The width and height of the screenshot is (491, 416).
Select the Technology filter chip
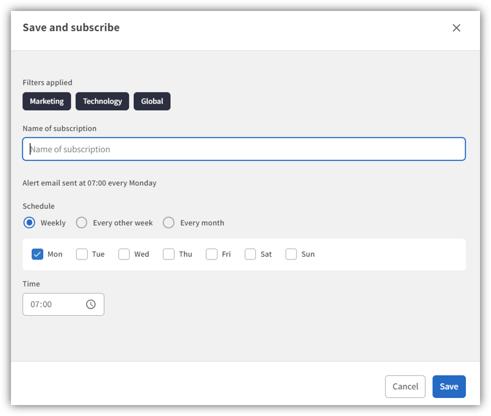[x=102, y=101]
